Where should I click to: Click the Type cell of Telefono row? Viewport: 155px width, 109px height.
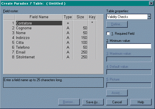coord(68,48)
